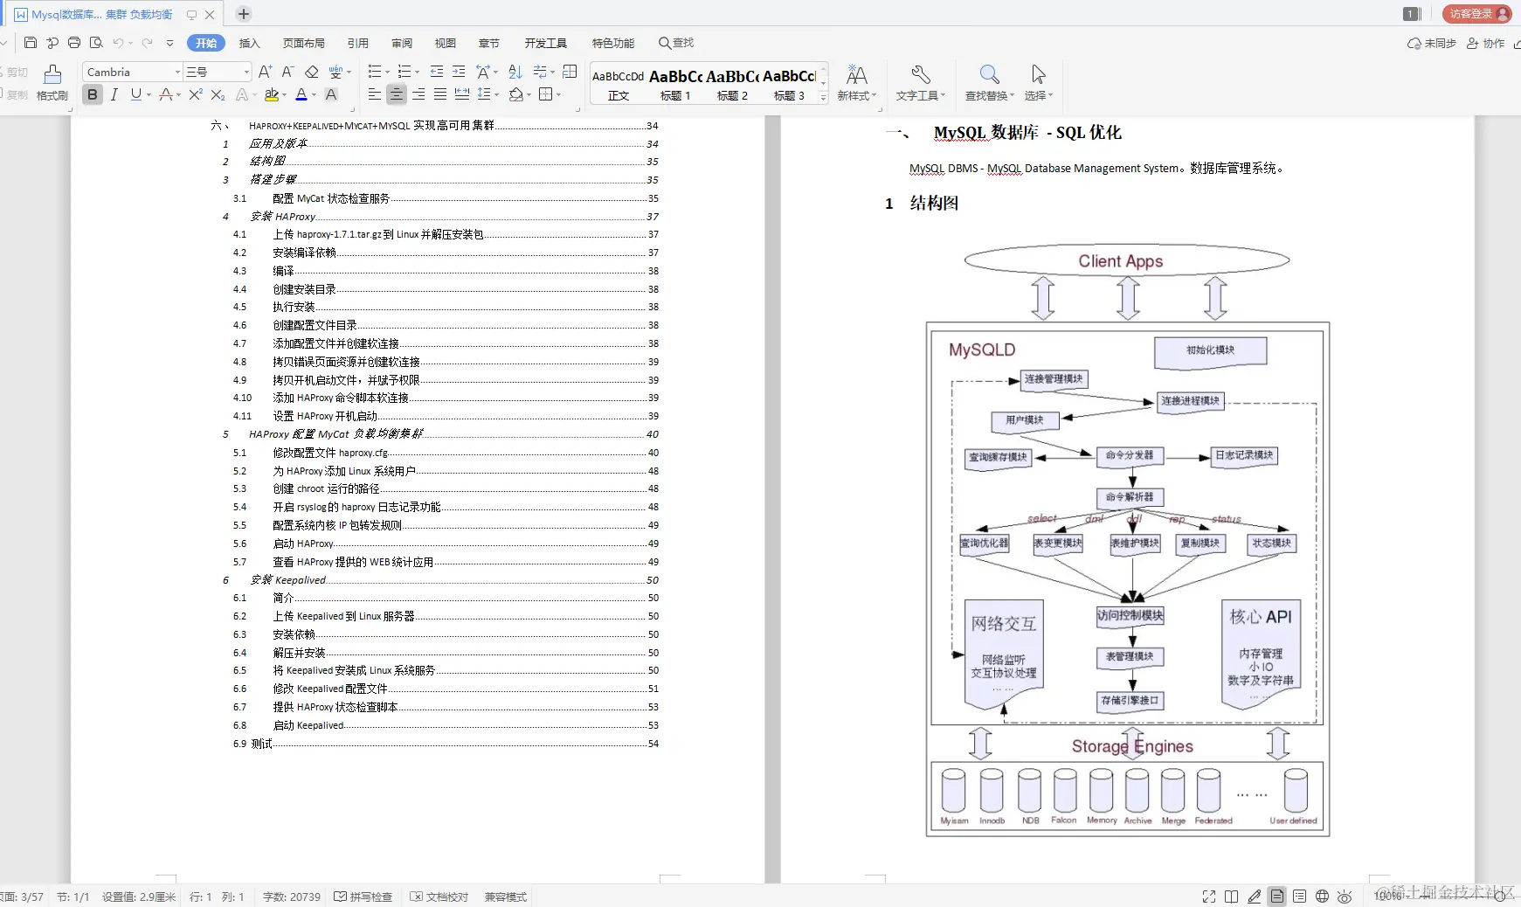
Task: Click the 访客登录 login button
Action: click(1476, 13)
